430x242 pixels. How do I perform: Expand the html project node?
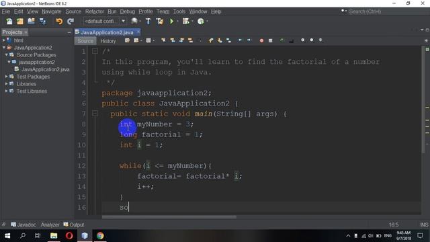point(4,40)
